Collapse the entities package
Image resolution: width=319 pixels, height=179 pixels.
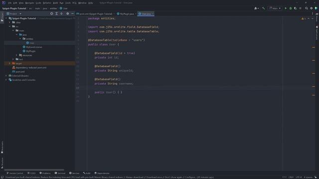pos(20,39)
